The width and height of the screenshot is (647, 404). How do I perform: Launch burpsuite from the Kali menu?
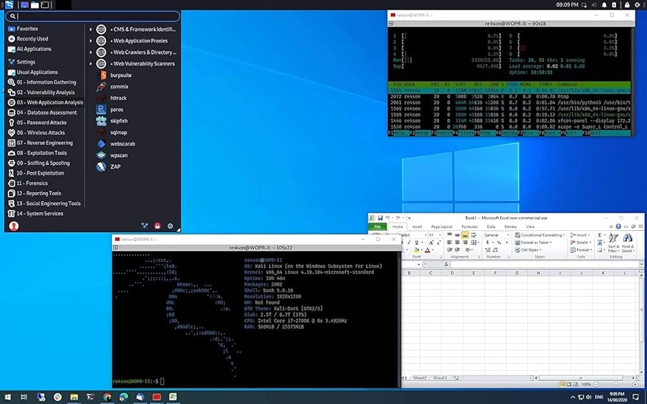point(116,75)
